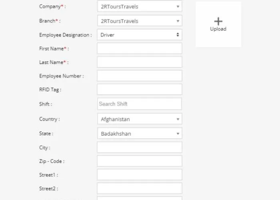This screenshot has height=200, width=280.
Task: Click into the Street2 input box
Action: coord(139,188)
